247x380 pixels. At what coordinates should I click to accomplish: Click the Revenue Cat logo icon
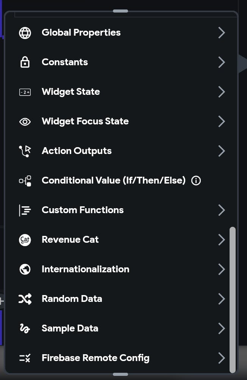pos(25,240)
